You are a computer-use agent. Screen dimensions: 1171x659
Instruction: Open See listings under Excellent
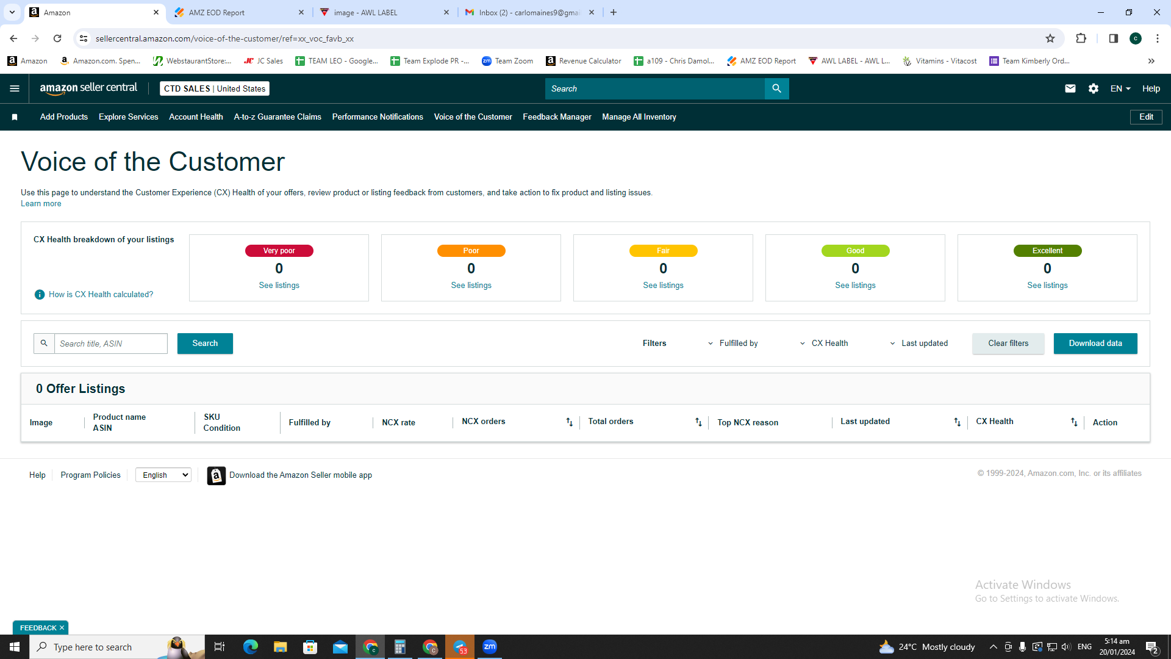[1047, 286]
